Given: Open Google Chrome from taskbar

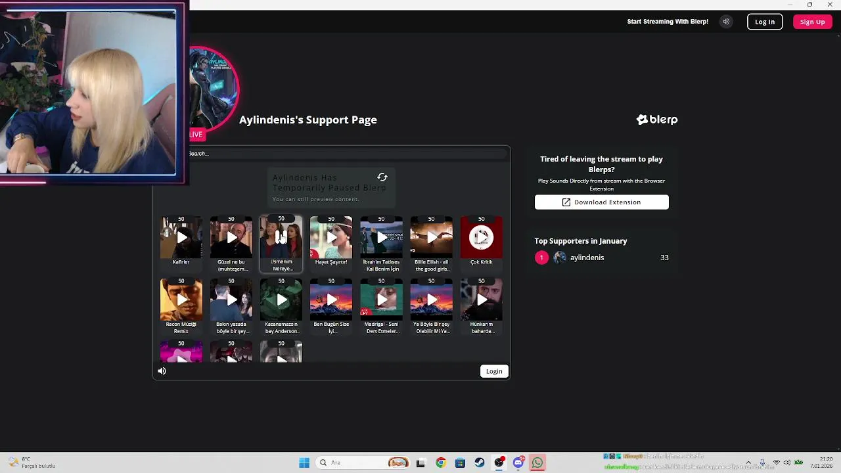Looking at the screenshot, I should tap(441, 462).
